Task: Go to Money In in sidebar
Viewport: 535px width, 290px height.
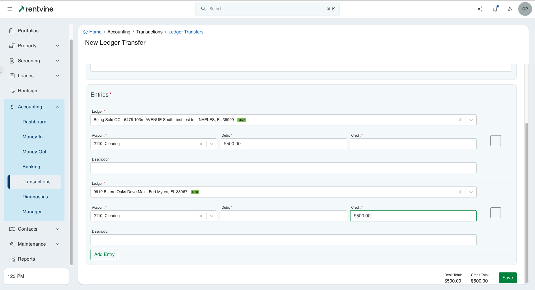Action: pyautogui.click(x=32, y=137)
